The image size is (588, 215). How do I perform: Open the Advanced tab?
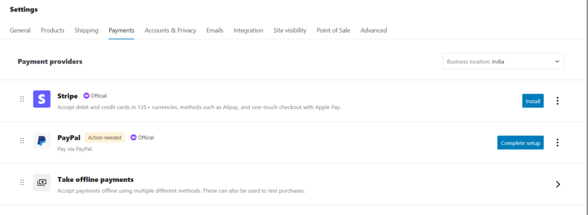(373, 30)
